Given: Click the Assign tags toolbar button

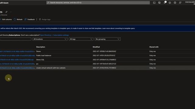Looking at the screenshot, I should coord(45,19).
